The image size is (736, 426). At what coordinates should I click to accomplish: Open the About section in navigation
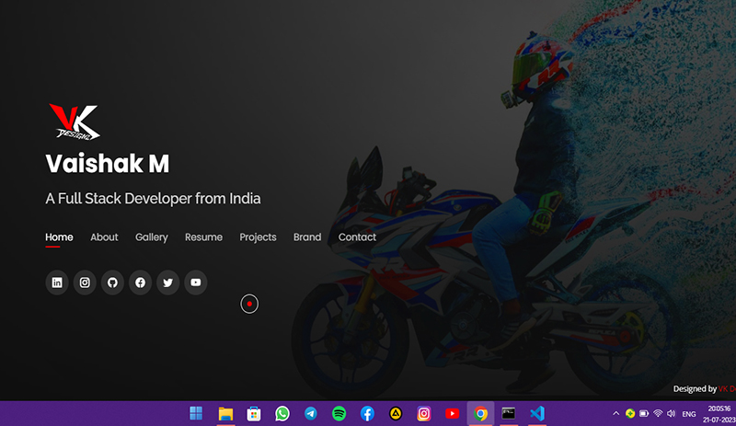pos(104,236)
